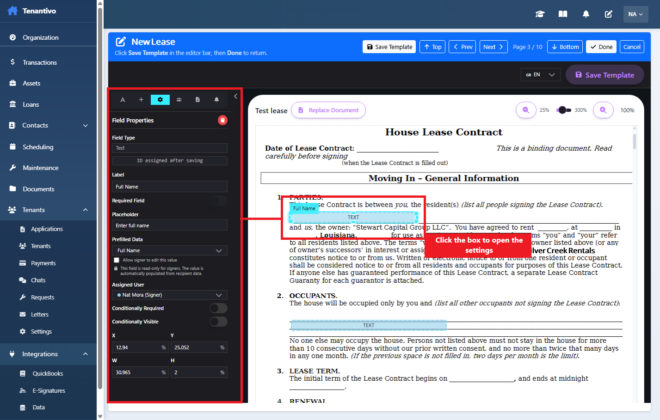This screenshot has height=420, width=660.
Task: Open the Assigned User Nat Mora dropdown
Action: [170, 295]
